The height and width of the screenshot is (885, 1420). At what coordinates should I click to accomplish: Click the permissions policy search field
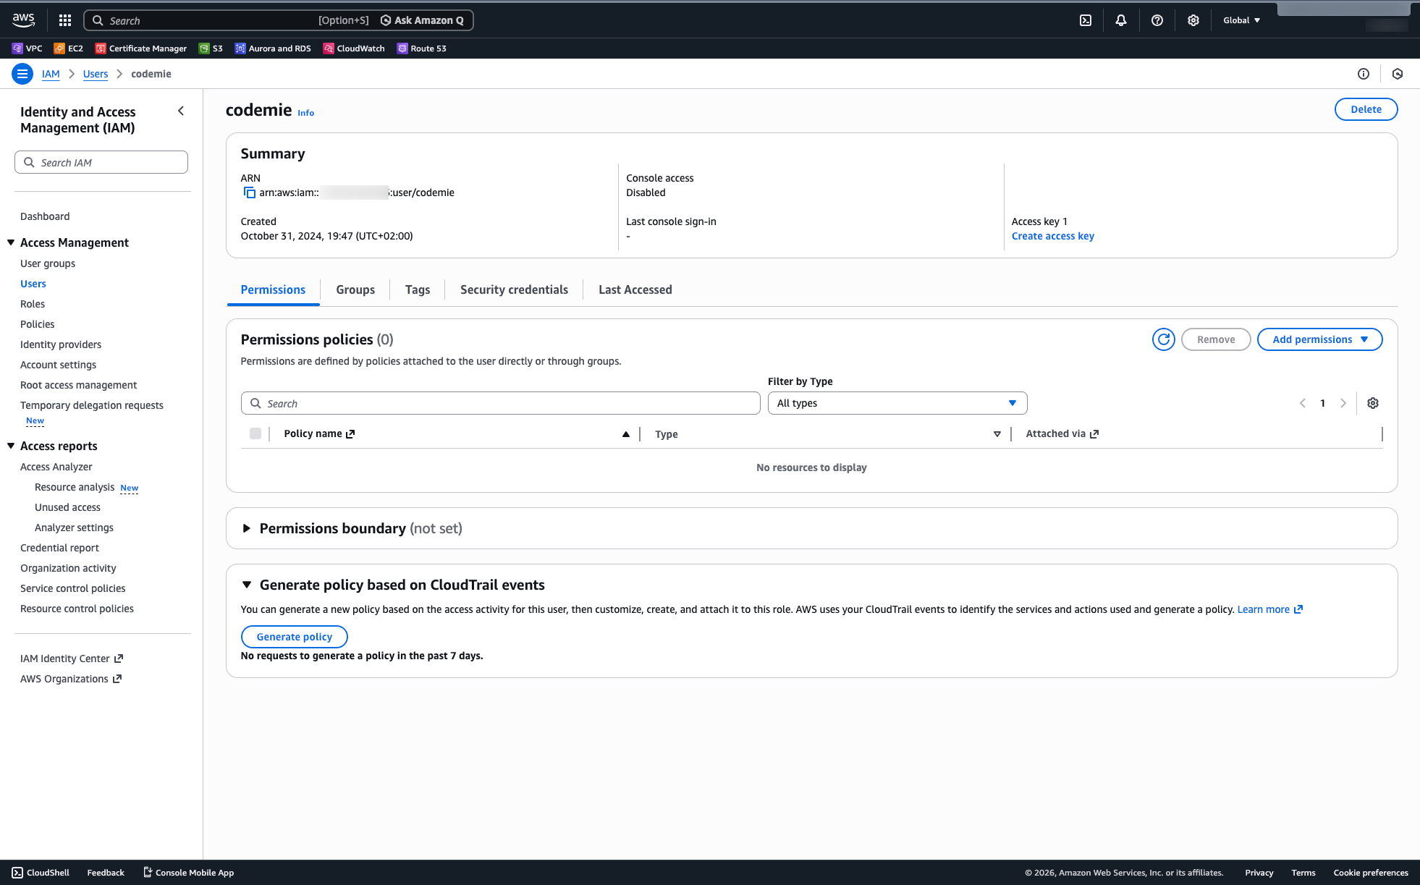click(500, 403)
